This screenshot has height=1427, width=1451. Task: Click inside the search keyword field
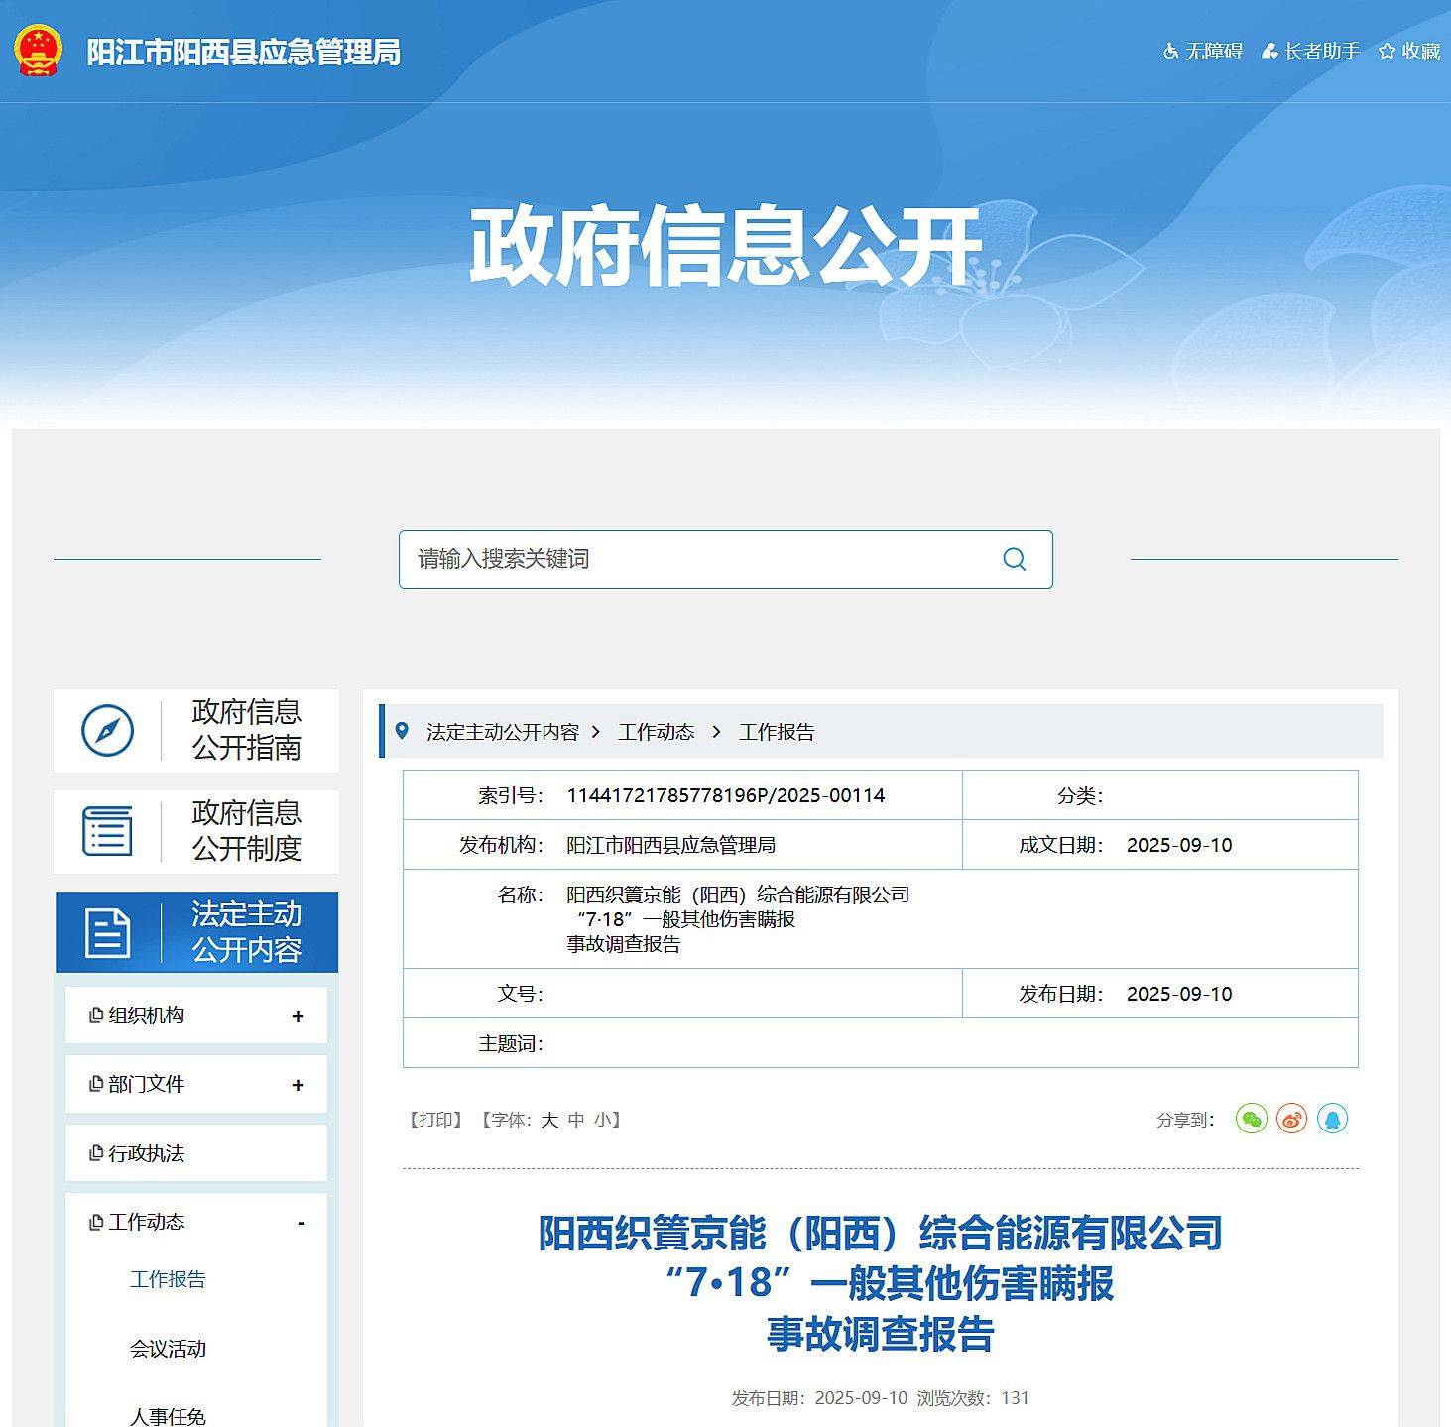(x=694, y=559)
